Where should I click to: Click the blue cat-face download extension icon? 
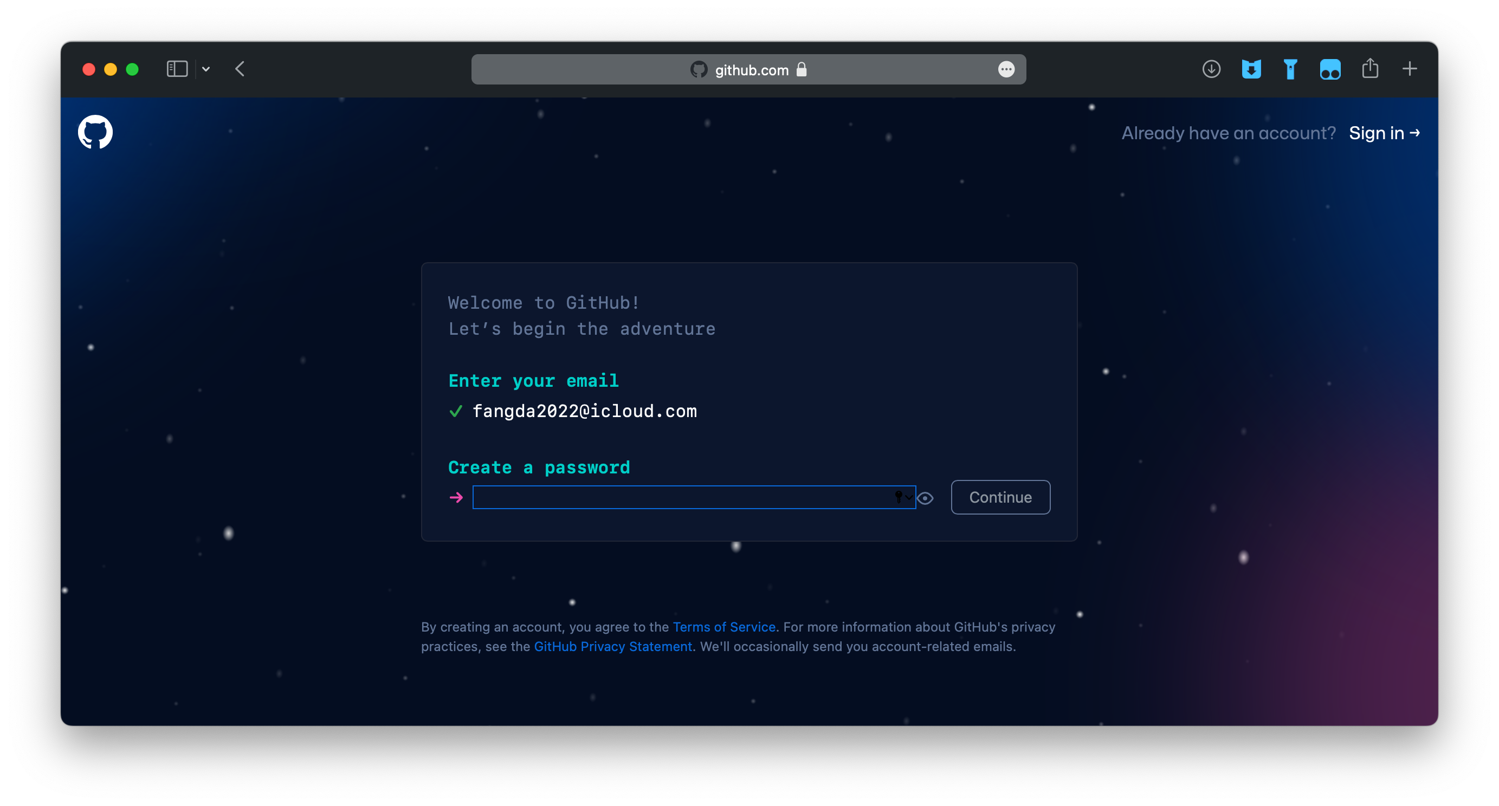coord(1251,69)
